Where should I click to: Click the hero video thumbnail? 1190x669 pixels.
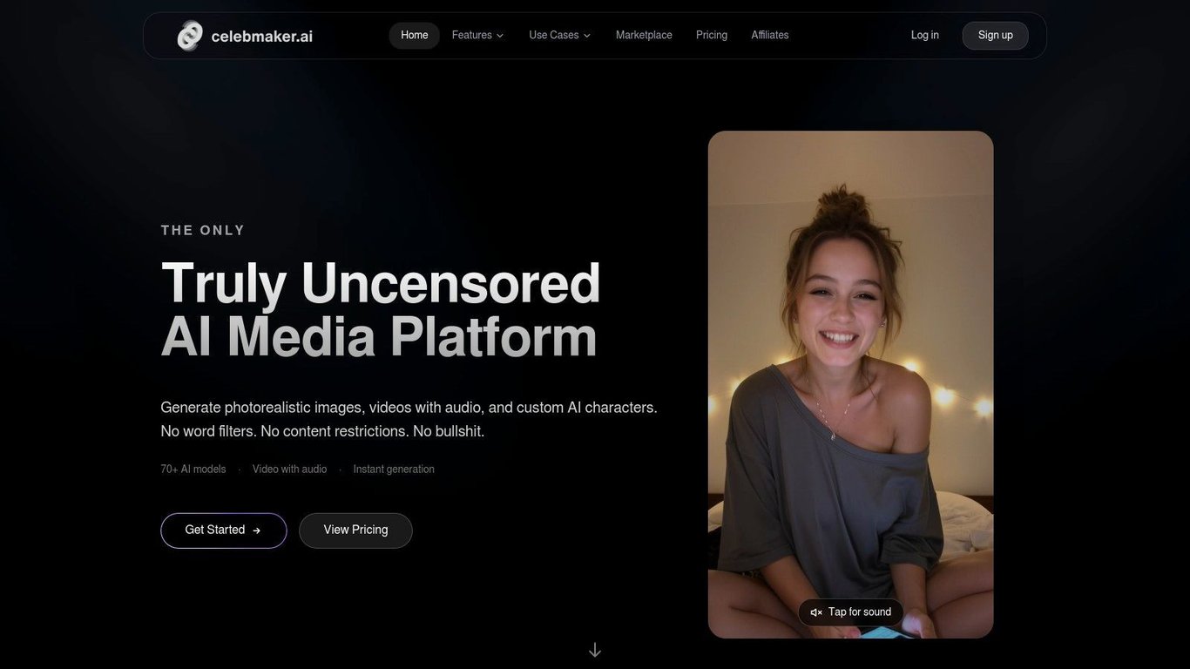pos(850,383)
